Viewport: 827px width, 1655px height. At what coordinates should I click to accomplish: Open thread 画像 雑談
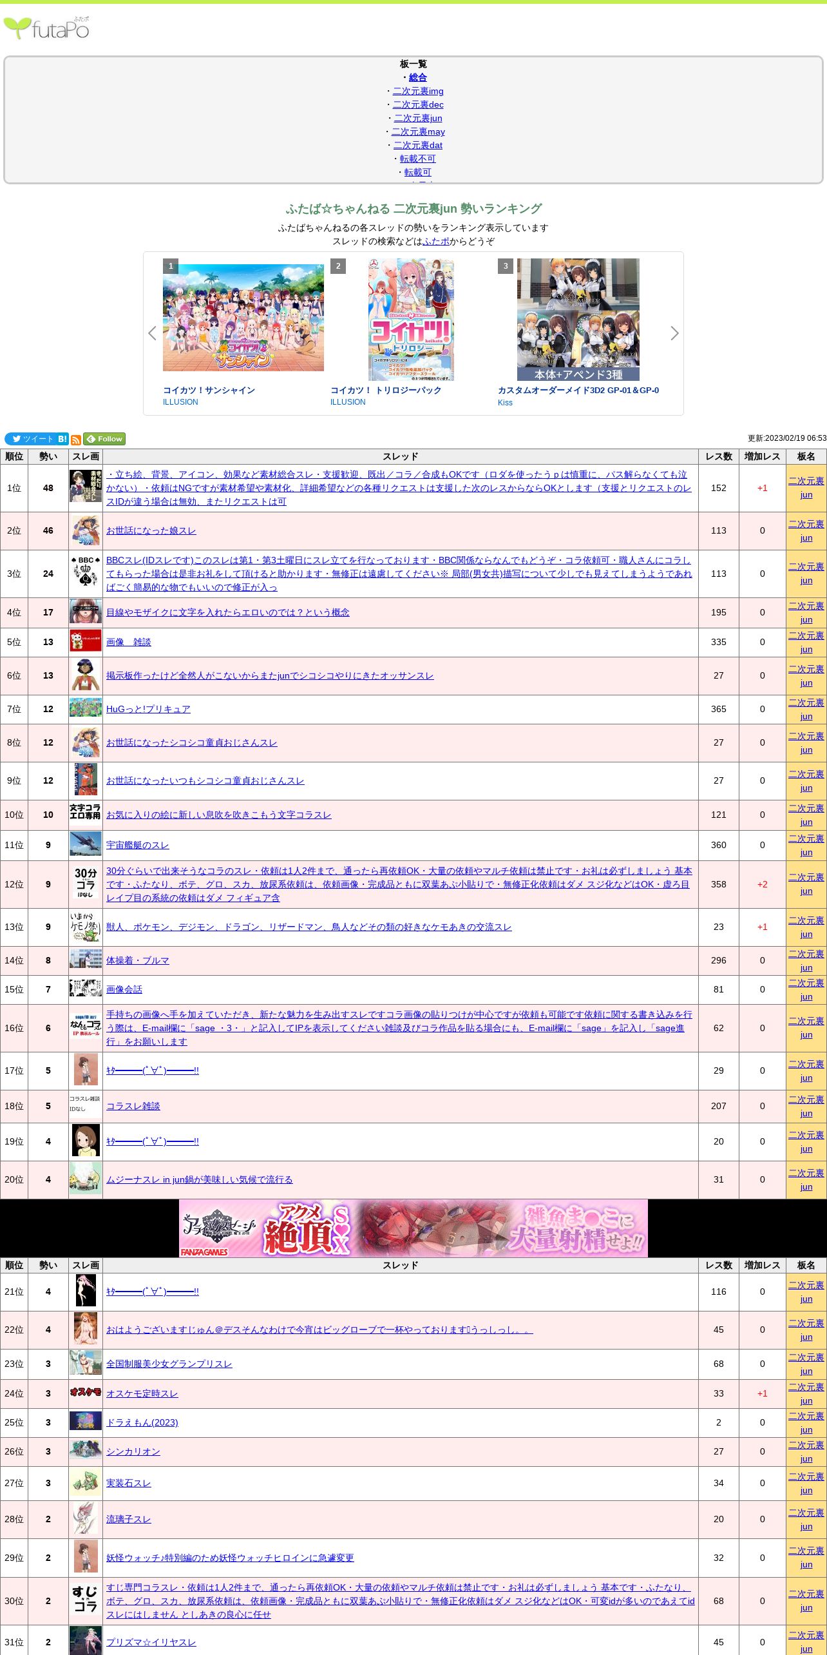click(128, 642)
